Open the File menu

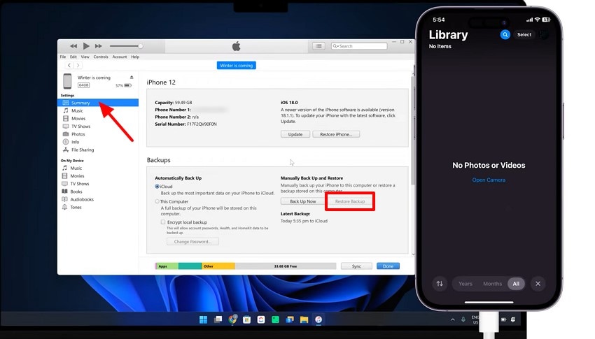tap(63, 57)
